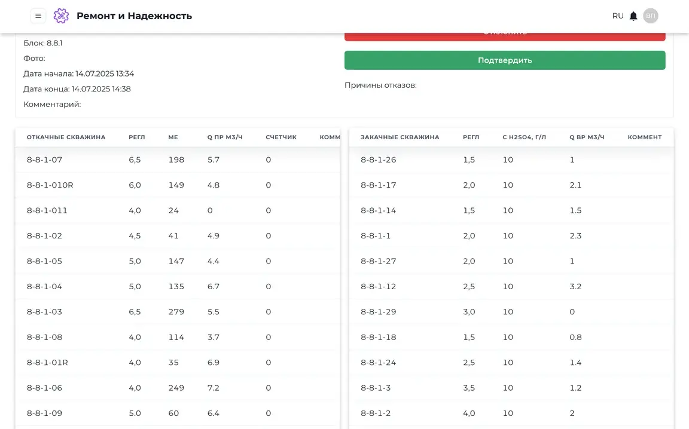Select well 8-8-1-07 row
689x429 pixels.
[x=178, y=160]
